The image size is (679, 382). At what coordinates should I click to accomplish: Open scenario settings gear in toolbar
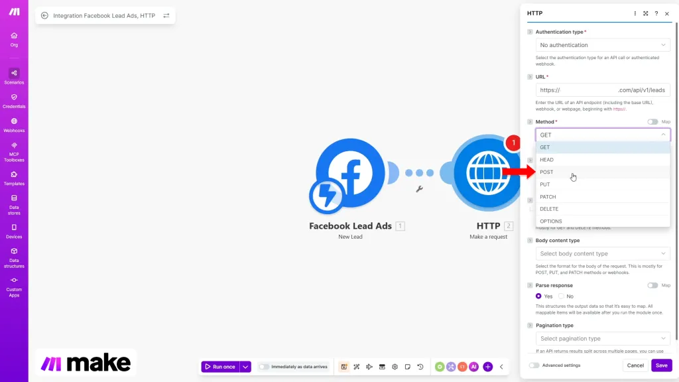tap(395, 367)
